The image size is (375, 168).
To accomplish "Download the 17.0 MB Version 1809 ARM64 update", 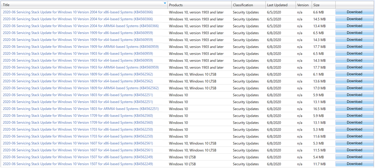I will (x=354, y=88).
